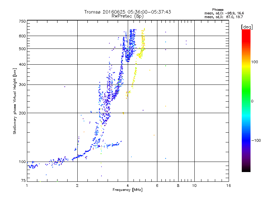Screen dimensions: 269x202
Task: Click the y-axis '750' tick label
Action: [22, 21]
